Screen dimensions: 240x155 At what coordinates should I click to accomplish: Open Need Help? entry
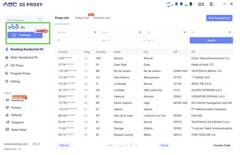19,130
